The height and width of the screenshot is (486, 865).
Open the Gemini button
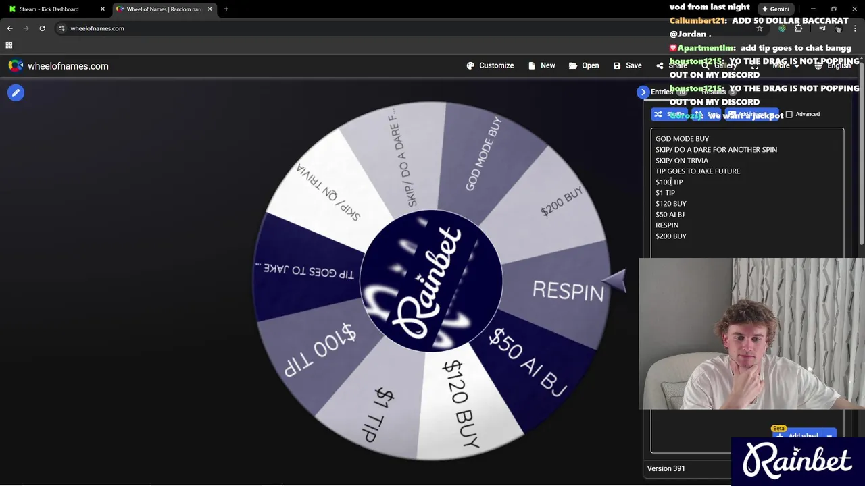pyautogui.click(x=775, y=9)
